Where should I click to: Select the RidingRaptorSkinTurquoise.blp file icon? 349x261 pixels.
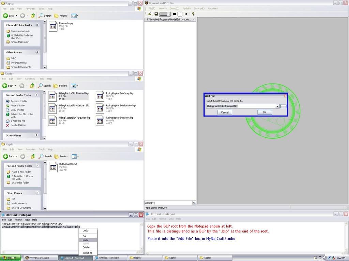click(x=52, y=121)
